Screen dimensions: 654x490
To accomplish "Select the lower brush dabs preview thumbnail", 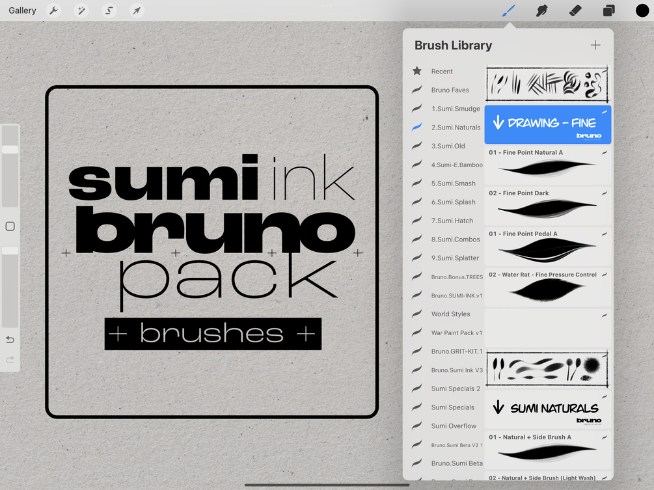I will (x=548, y=369).
